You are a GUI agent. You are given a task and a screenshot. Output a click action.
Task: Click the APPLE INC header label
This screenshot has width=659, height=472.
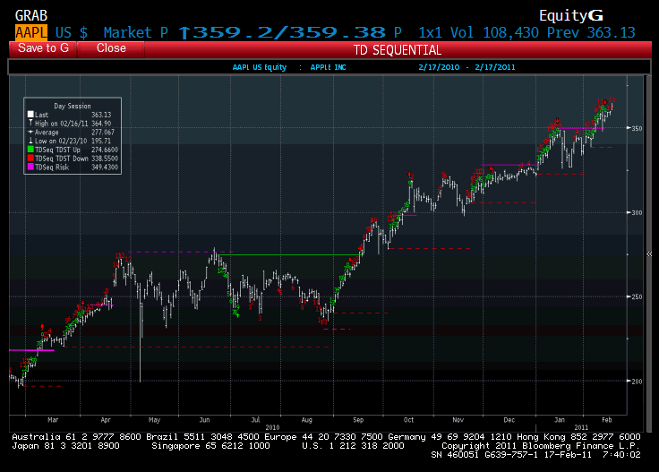pos(329,67)
